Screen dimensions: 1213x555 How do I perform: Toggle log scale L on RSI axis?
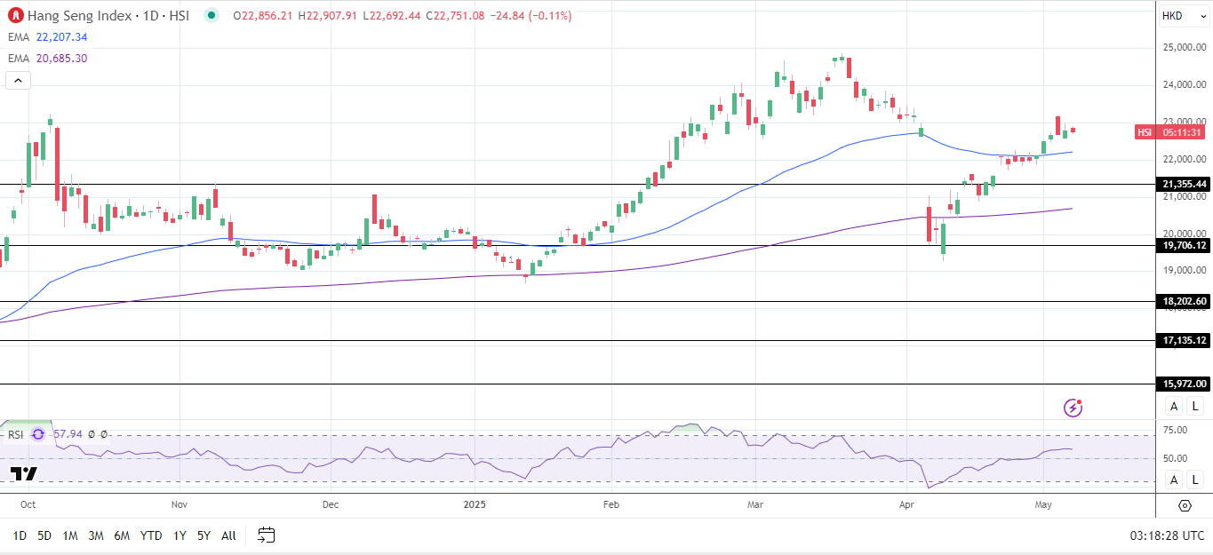(1195, 480)
